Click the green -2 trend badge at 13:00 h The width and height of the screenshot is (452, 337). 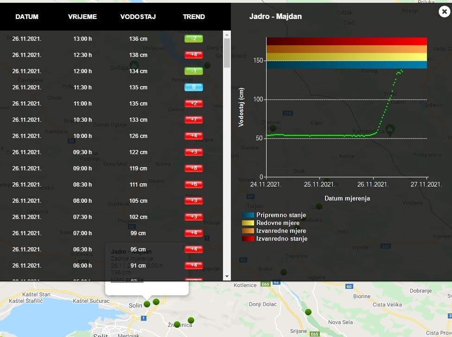coord(194,39)
